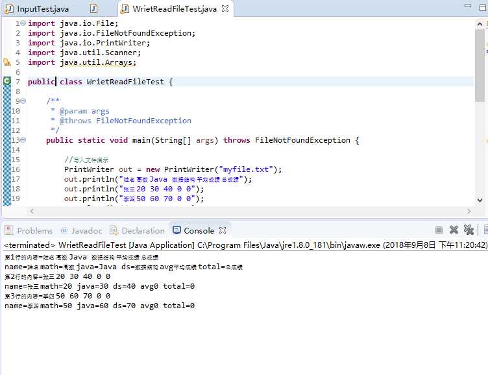The image size is (488, 375).
Task: Click the java.util.Arrays import text
Action: pos(98,62)
